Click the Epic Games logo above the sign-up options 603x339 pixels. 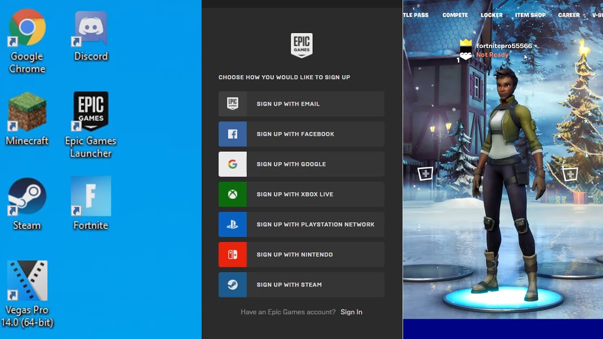[301, 46]
